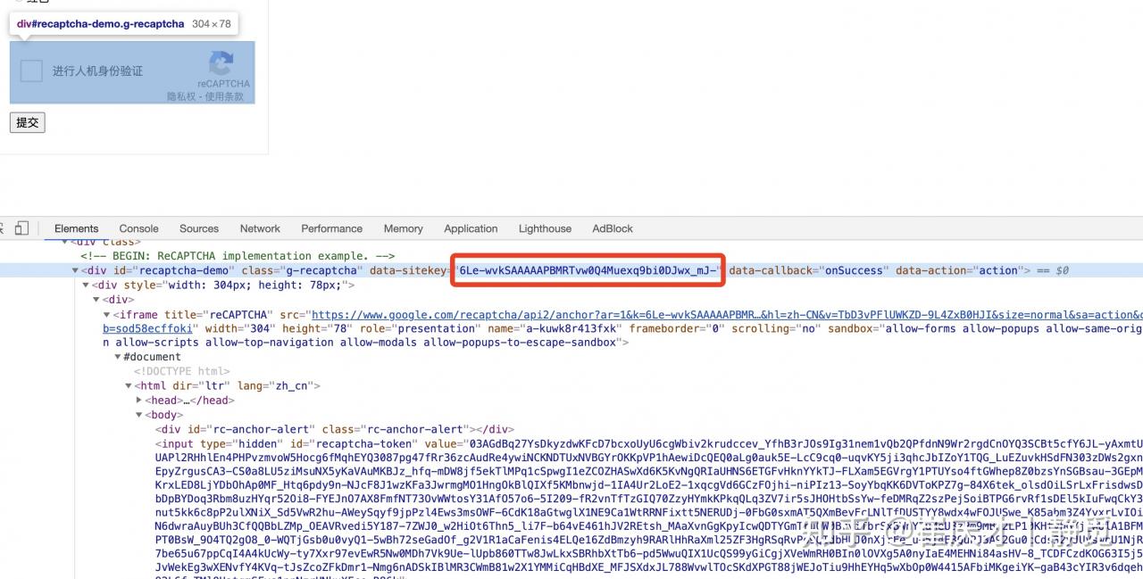Open the Application tab
1143x579 pixels.
(x=471, y=228)
